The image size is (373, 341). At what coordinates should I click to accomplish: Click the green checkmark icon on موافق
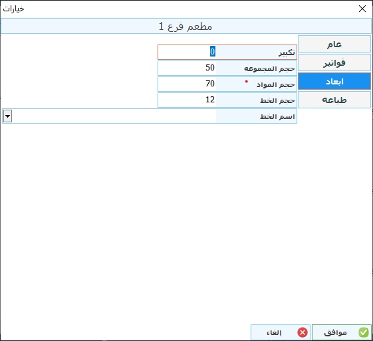point(364,332)
